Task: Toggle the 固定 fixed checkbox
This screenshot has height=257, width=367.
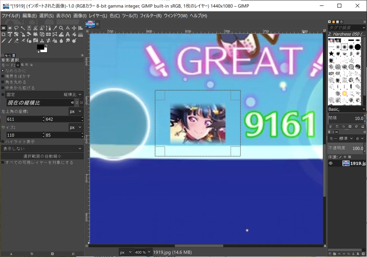Action: pyautogui.click(x=3, y=94)
